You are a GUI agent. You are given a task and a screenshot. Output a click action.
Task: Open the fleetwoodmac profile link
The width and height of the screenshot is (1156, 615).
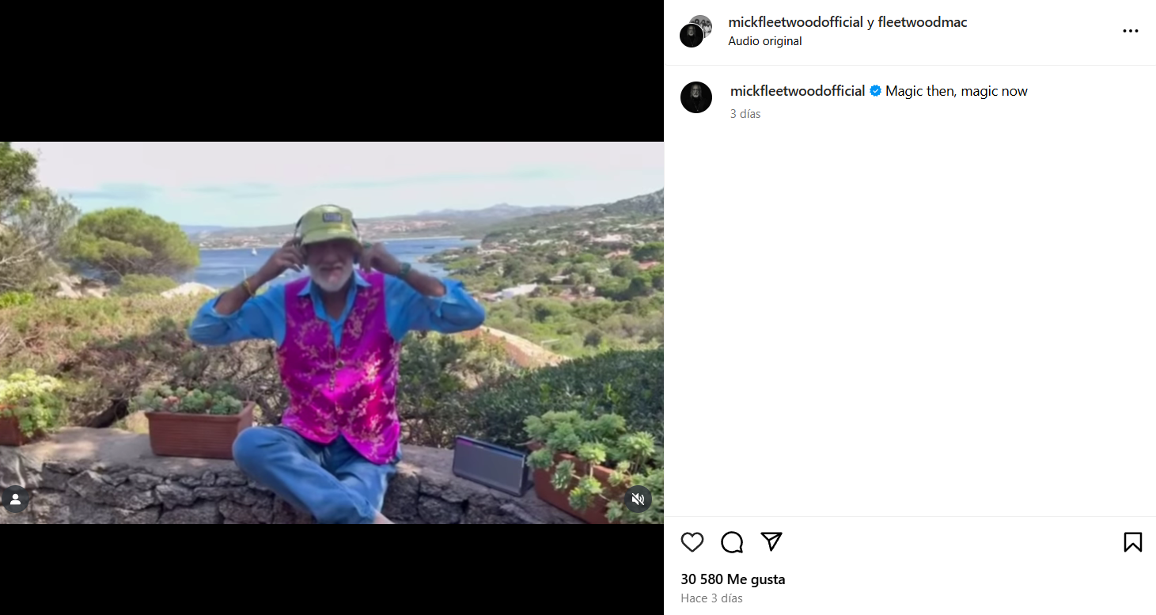923,22
